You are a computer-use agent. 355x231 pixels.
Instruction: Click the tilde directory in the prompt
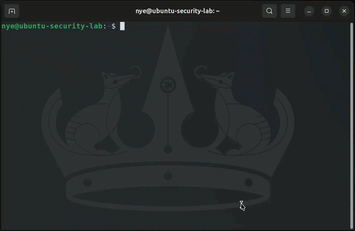(x=109, y=26)
